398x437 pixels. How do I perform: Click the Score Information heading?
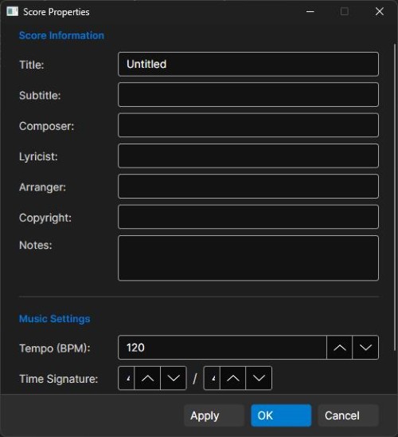[x=61, y=35]
